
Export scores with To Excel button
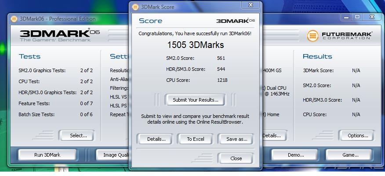point(196,139)
